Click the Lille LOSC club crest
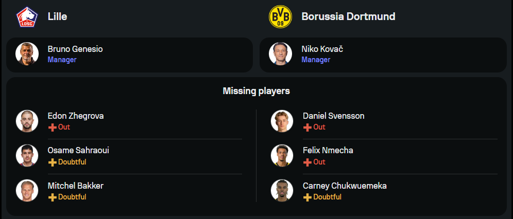Viewport: 513px width, 219px height. [27, 16]
